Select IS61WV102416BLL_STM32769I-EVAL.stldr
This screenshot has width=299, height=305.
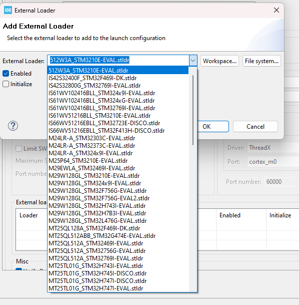tap(118, 108)
